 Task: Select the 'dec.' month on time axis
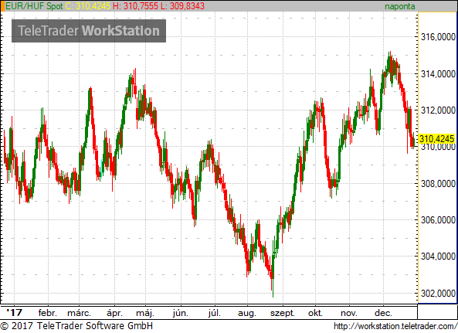(383, 313)
